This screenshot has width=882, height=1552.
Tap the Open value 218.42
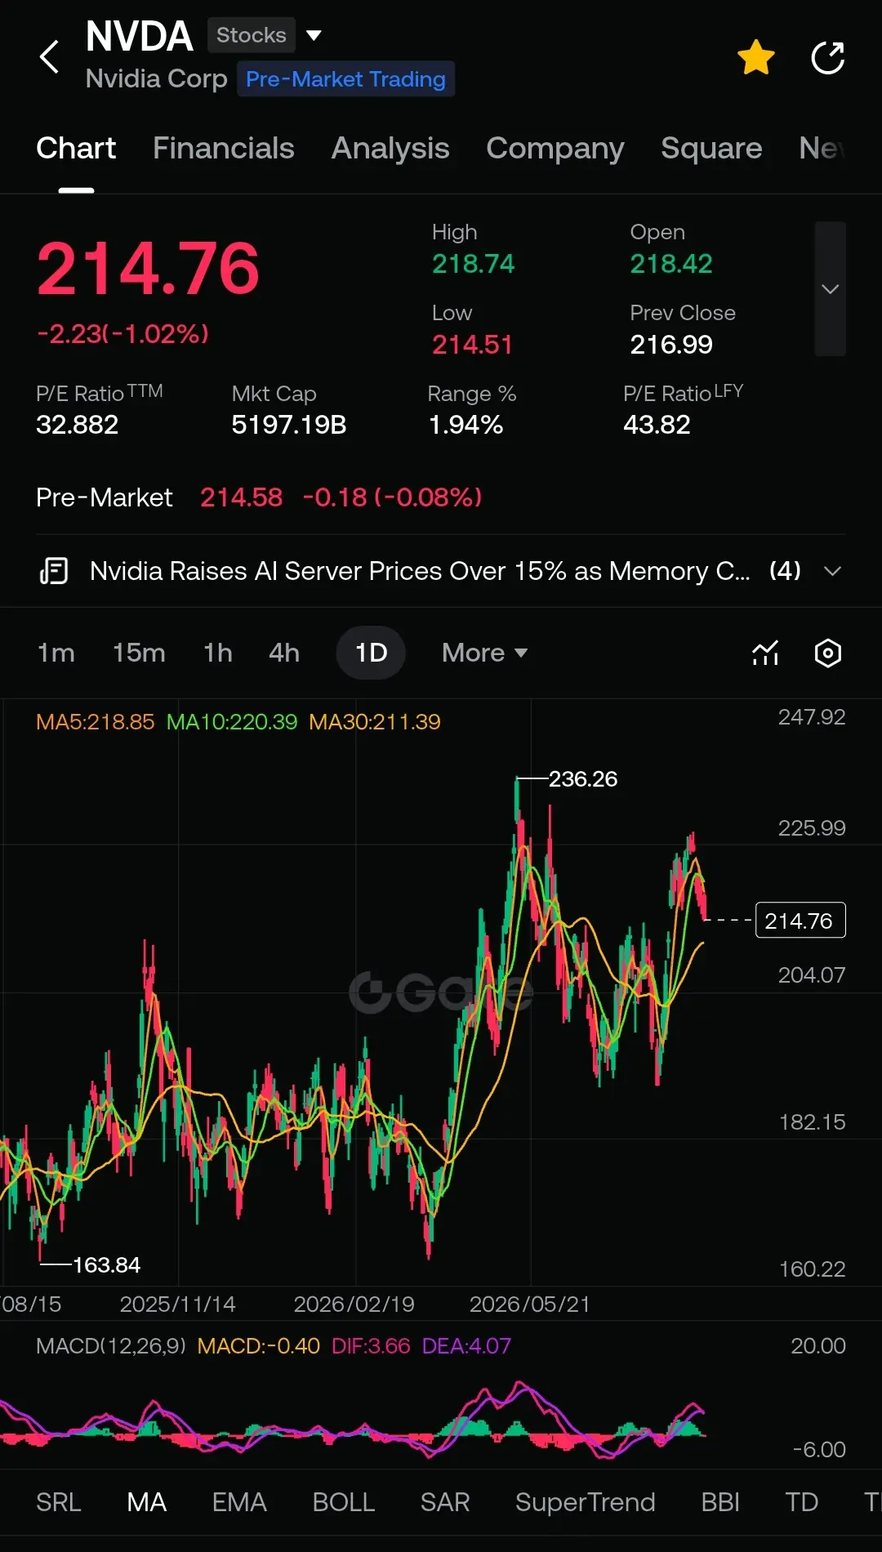[671, 264]
